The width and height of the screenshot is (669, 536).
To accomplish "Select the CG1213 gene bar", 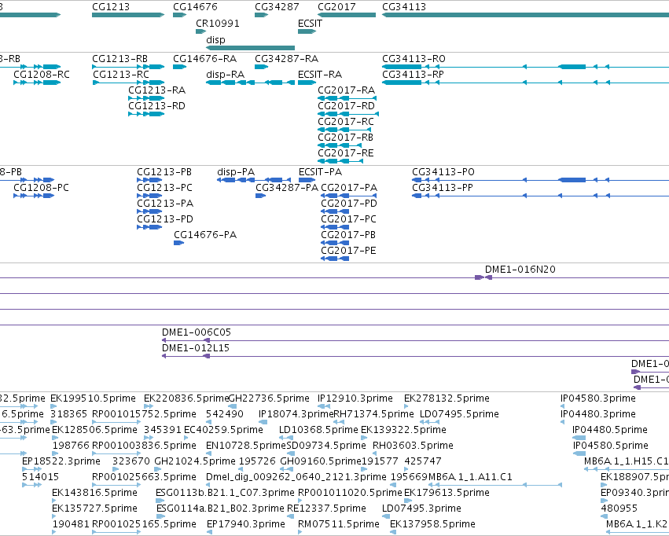I will click(128, 15).
